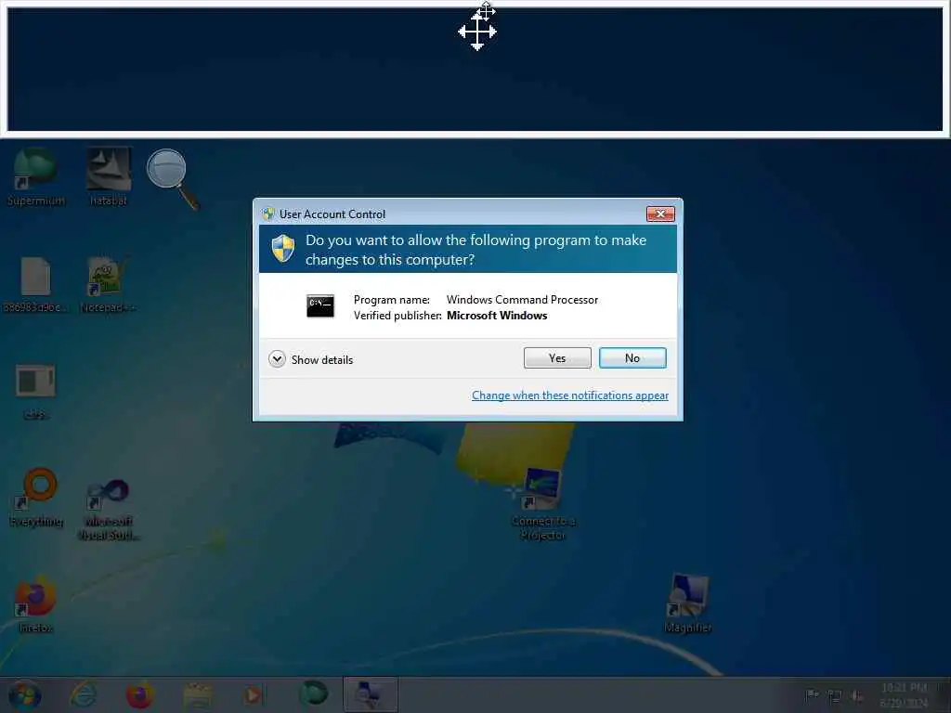Viewport: 951px width, 713px height.
Task: Switch to the Magnifier taskbar button
Action: tap(371, 694)
